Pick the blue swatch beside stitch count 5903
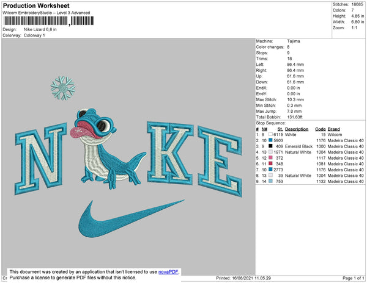 [x=270, y=140]
